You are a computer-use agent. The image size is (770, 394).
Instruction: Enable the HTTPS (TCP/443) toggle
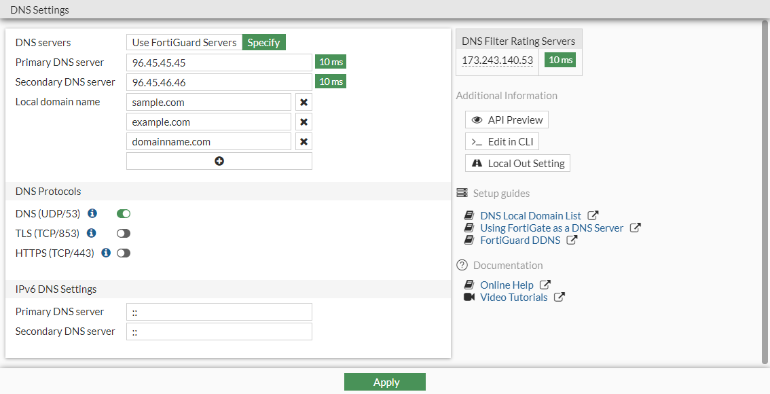[x=123, y=253]
